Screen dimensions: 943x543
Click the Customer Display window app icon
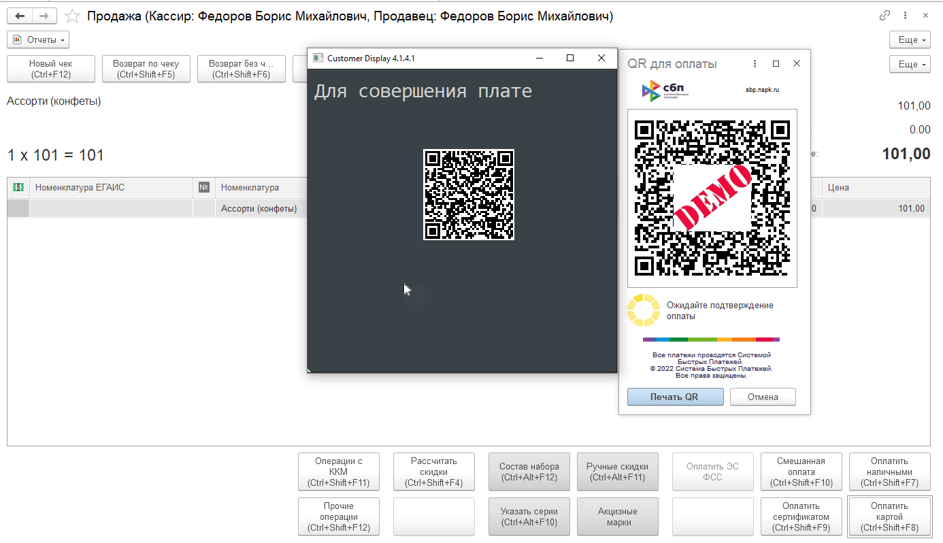click(317, 58)
